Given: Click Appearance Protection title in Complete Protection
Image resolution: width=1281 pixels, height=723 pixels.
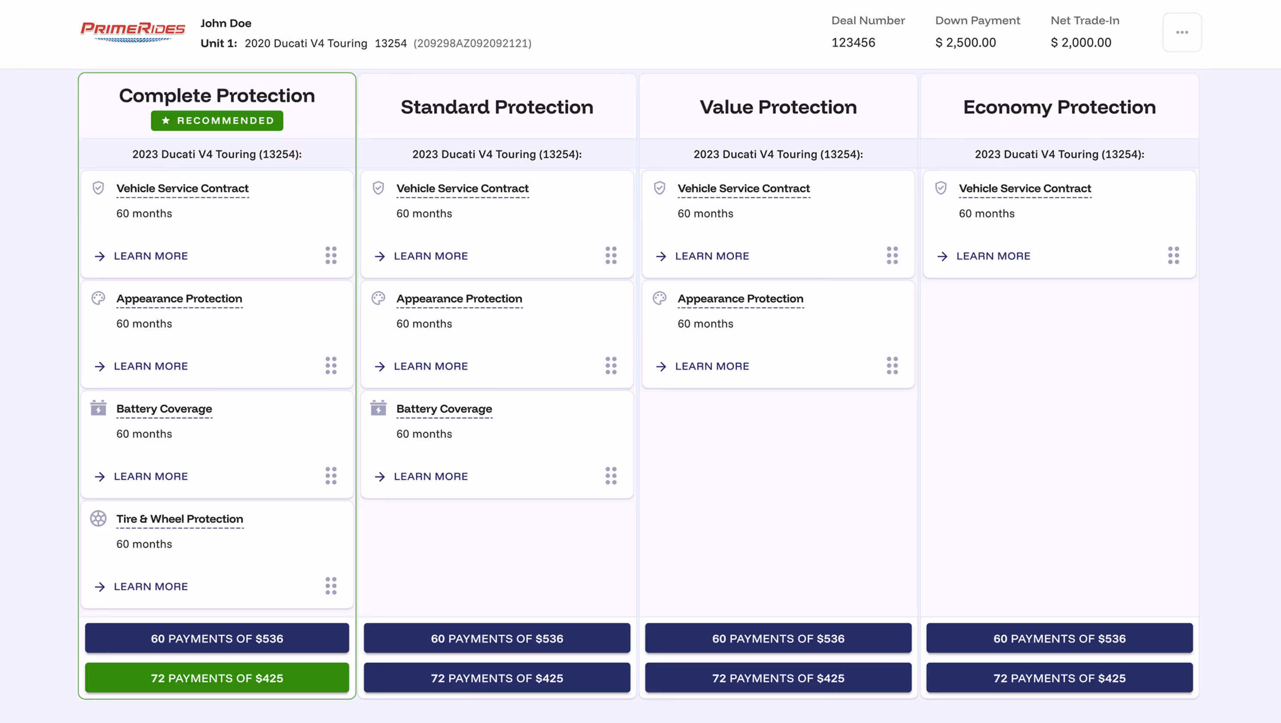Looking at the screenshot, I should coord(179,298).
